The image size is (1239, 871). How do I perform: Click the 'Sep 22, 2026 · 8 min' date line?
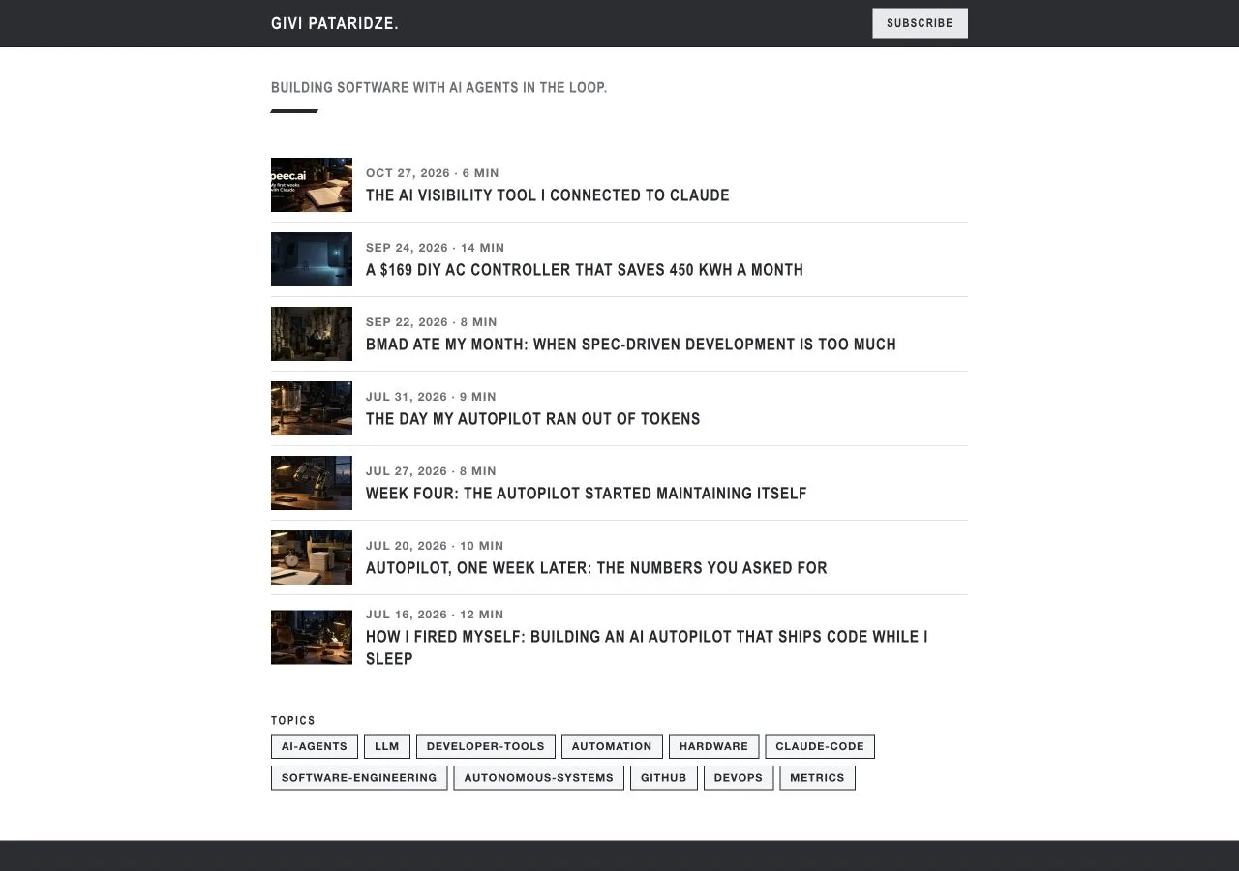432,322
